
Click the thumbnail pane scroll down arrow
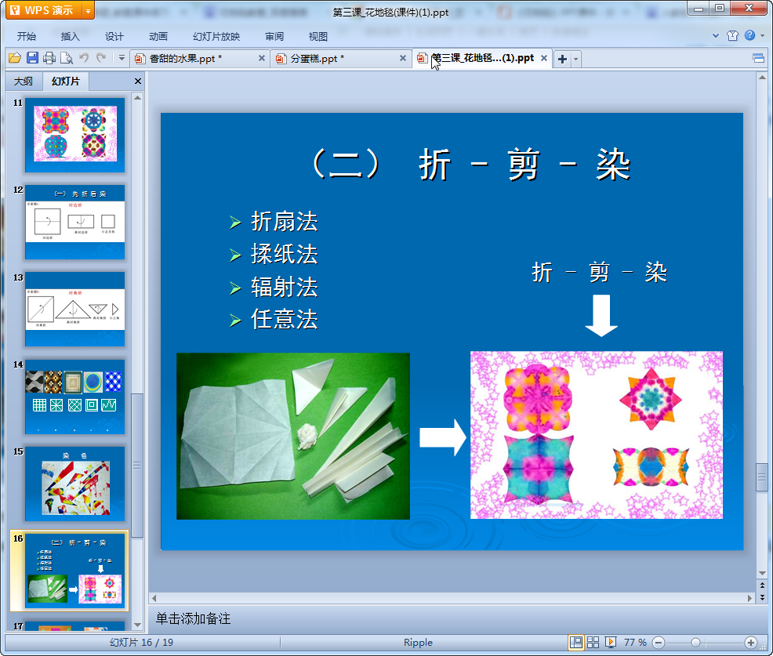pyautogui.click(x=137, y=625)
